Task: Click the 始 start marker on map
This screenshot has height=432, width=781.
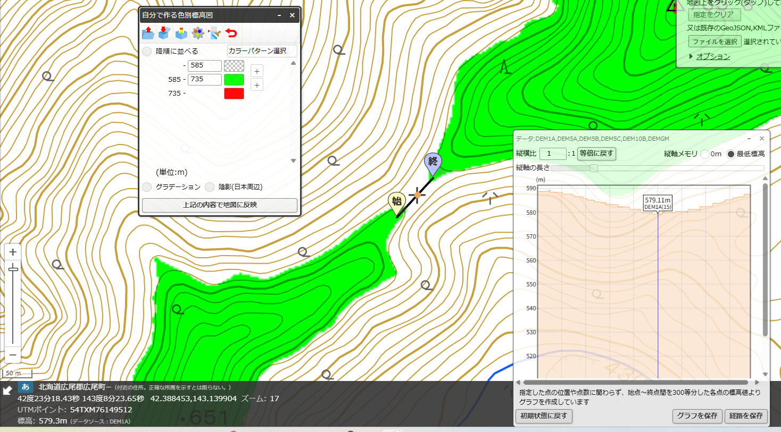Action: point(397,202)
